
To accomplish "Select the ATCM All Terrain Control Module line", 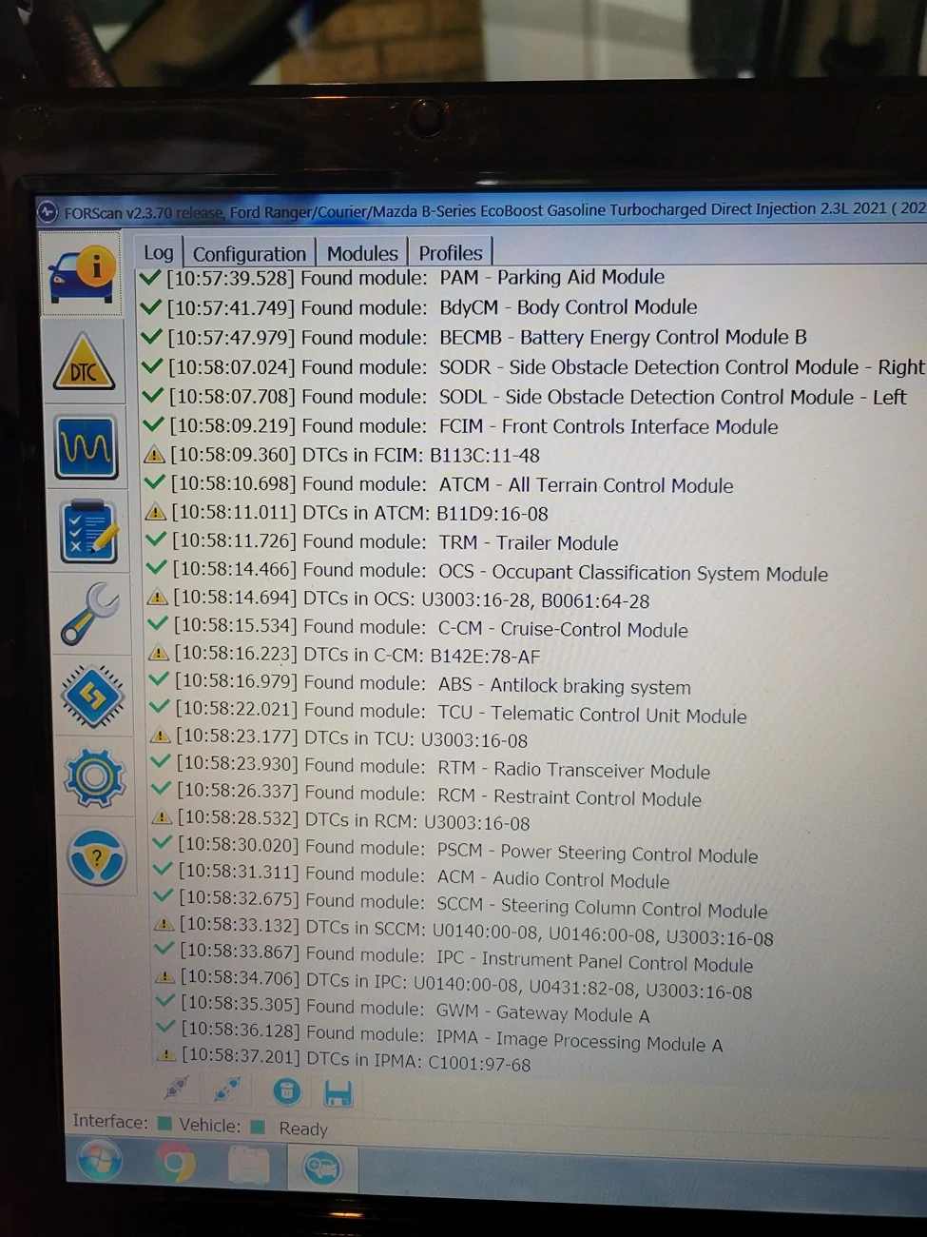I will 439,485.
